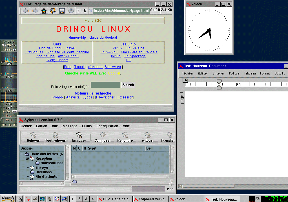
Task: Click Tout relever in Sylpheed toolbar
Action: pyautogui.click(x=55, y=137)
